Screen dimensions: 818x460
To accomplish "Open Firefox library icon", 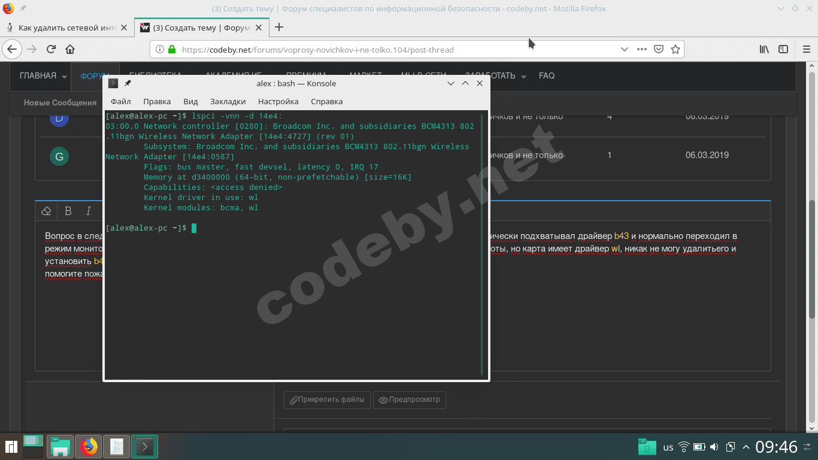I will tap(764, 50).
